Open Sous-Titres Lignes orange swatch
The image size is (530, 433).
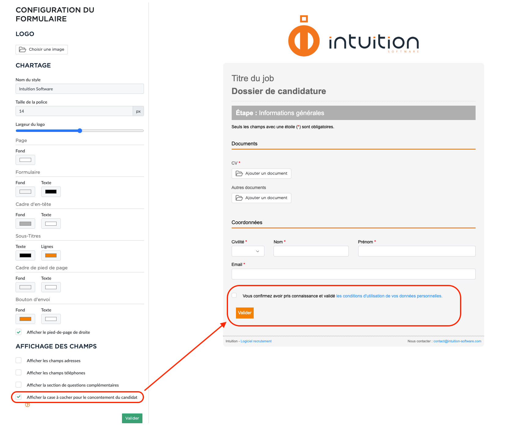[x=51, y=256]
